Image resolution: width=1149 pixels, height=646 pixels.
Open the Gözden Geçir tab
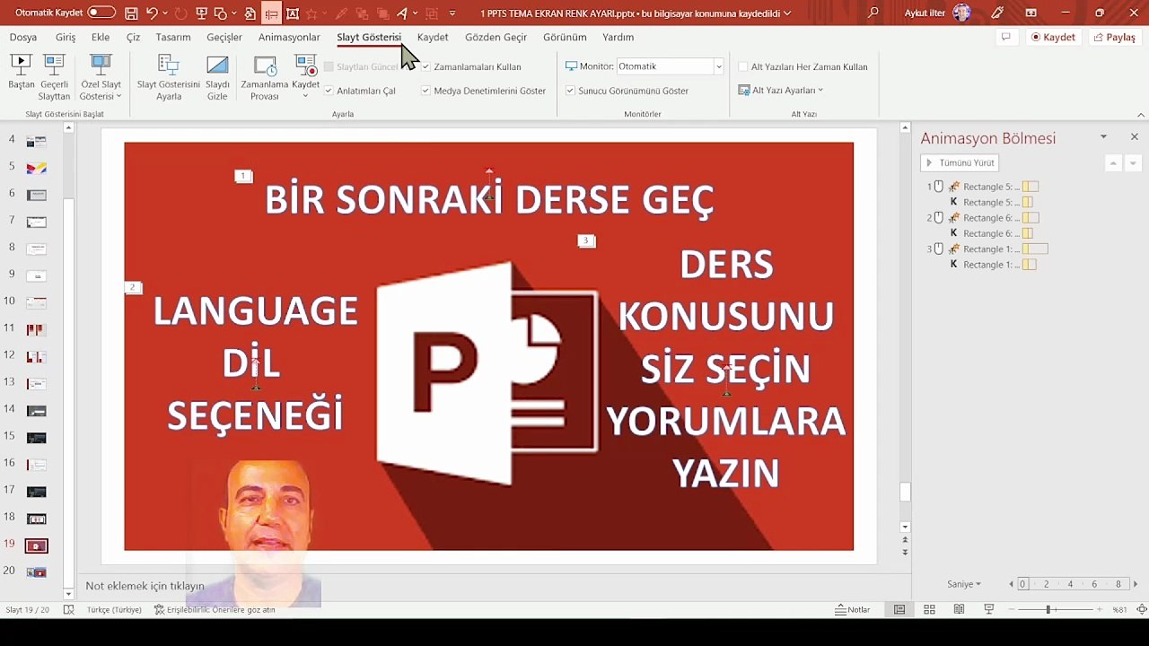pos(496,37)
